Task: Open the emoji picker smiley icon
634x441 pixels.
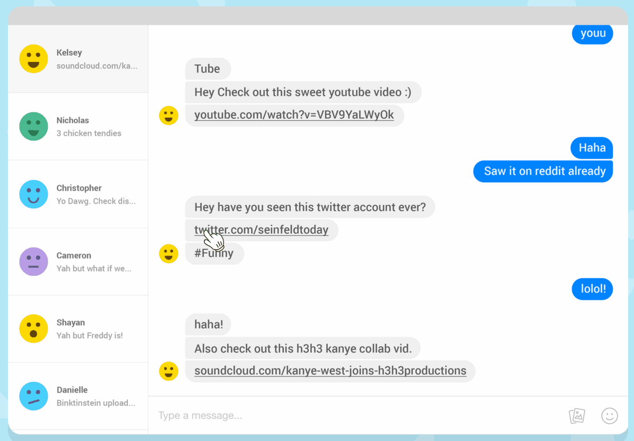Action: [x=610, y=416]
